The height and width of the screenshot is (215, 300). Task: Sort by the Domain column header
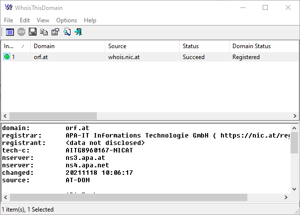pos(68,46)
